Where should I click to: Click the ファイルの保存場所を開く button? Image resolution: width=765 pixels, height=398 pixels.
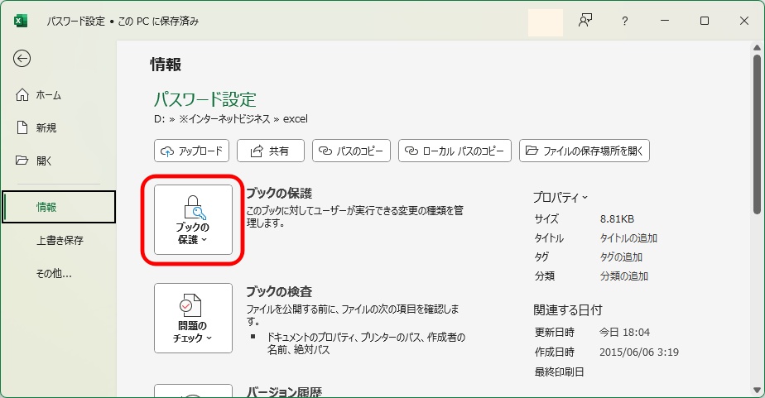tap(585, 151)
